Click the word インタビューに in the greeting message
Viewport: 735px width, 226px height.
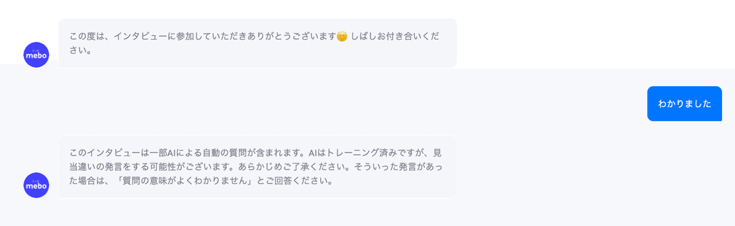pyautogui.click(x=146, y=36)
